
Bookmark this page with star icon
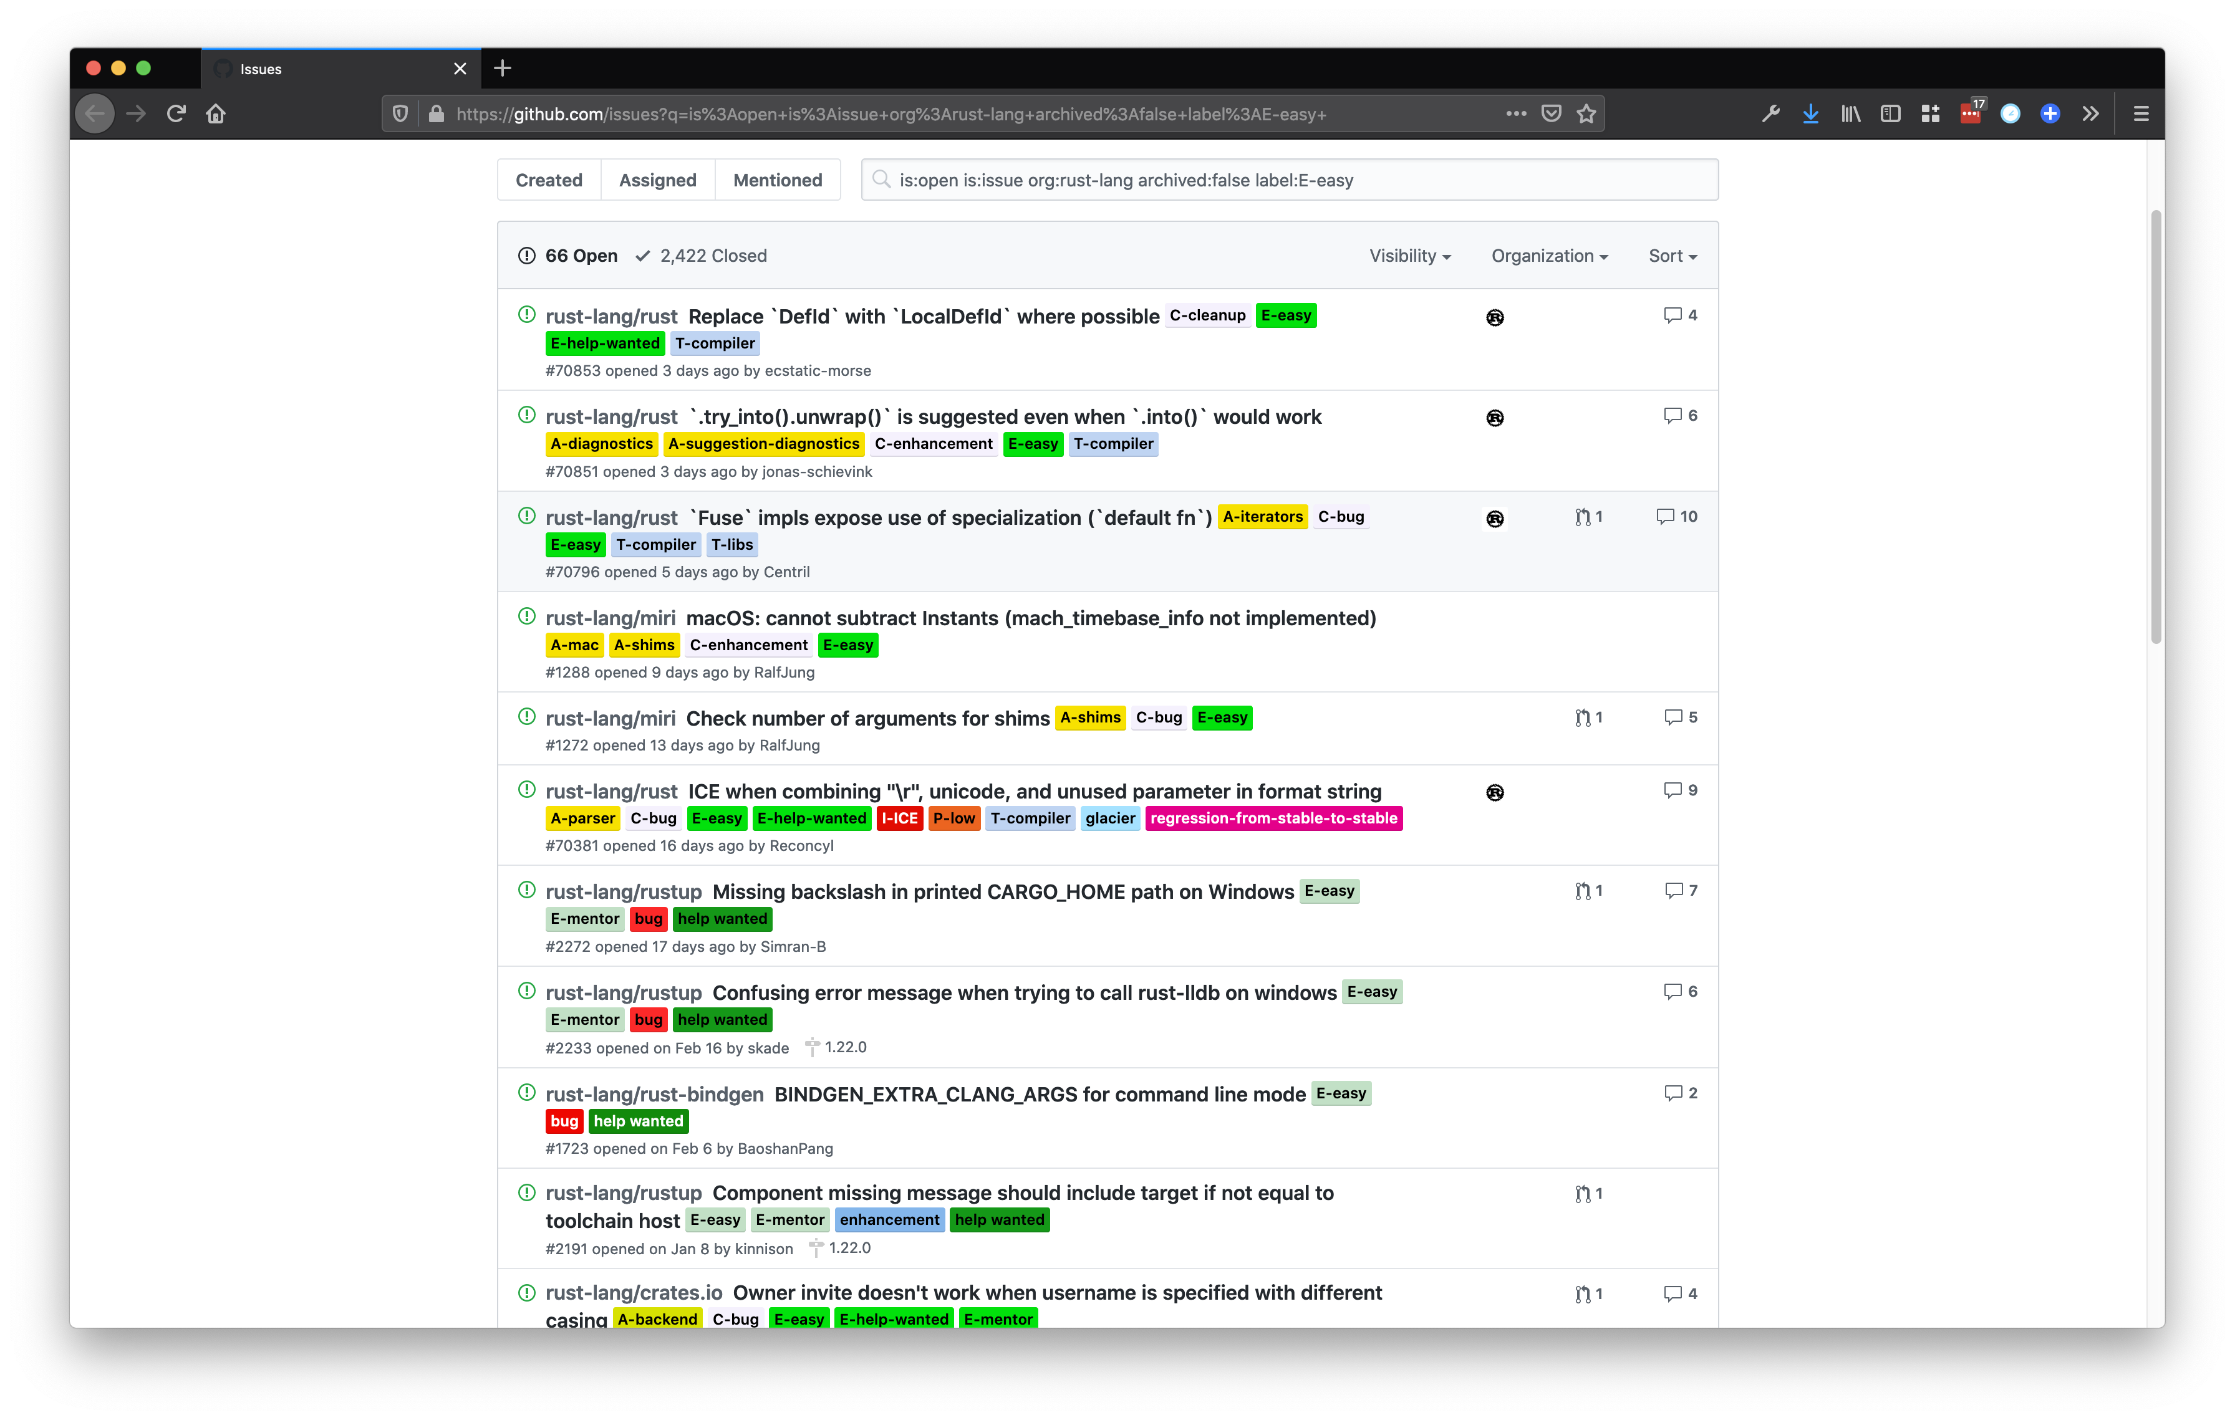pos(1586,114)
